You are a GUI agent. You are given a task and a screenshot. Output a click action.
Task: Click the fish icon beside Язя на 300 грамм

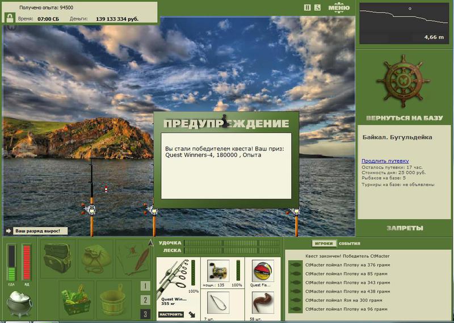point(296,300)
